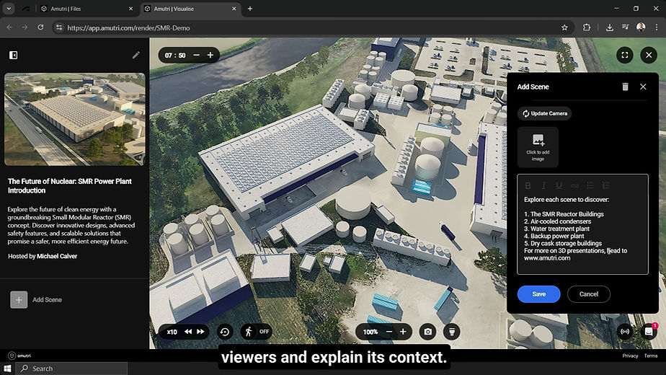Click amutri logo in footer
Screen dimensions: 666x375
(x=19, y=356)
